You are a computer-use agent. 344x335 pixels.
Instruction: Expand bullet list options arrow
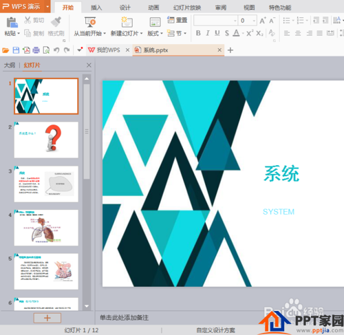pos(293,21)
